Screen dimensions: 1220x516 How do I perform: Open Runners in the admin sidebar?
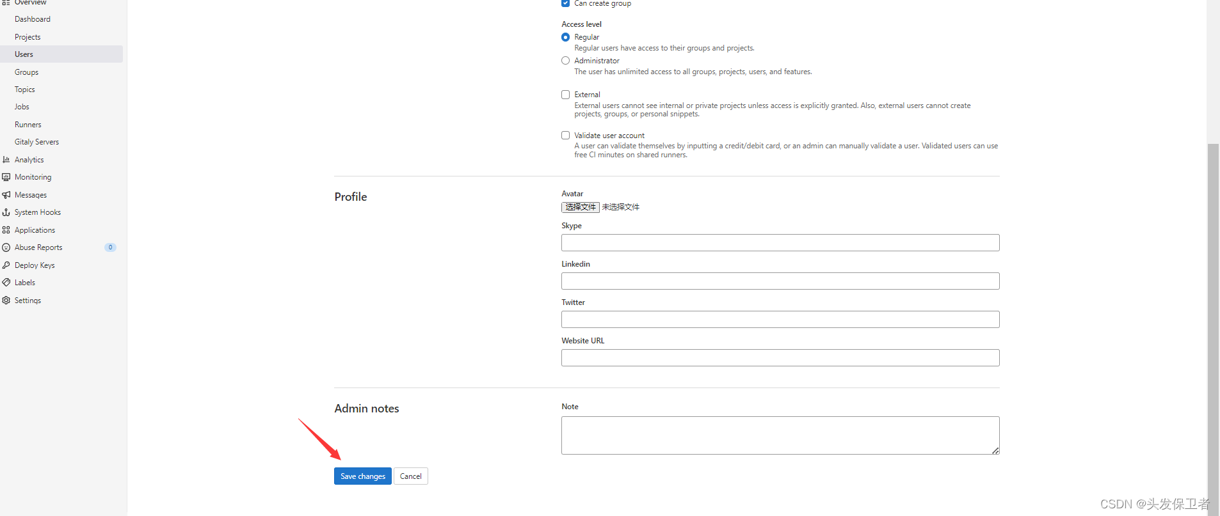tap(61, 125)
